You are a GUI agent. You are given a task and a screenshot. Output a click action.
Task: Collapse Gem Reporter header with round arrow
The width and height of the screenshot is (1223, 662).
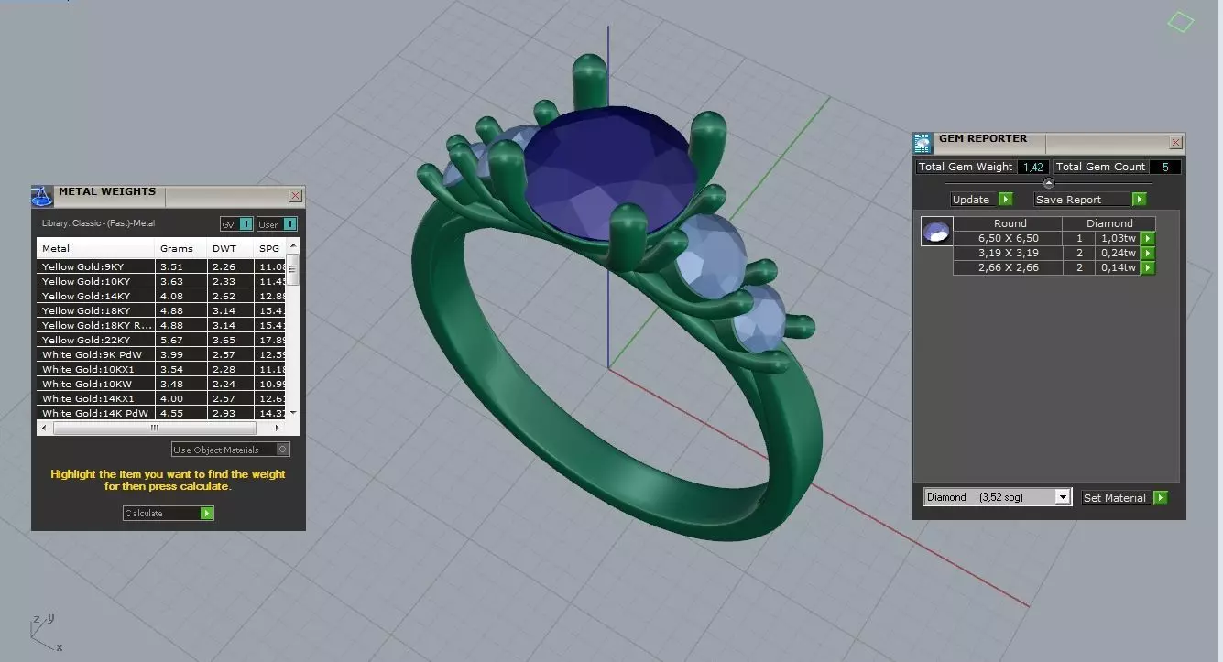click(x=1049, y=183)
